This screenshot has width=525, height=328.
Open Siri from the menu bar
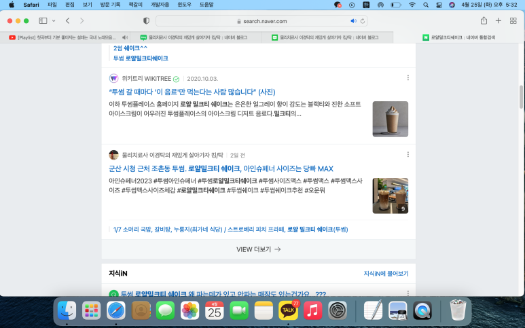click(452, 5)
